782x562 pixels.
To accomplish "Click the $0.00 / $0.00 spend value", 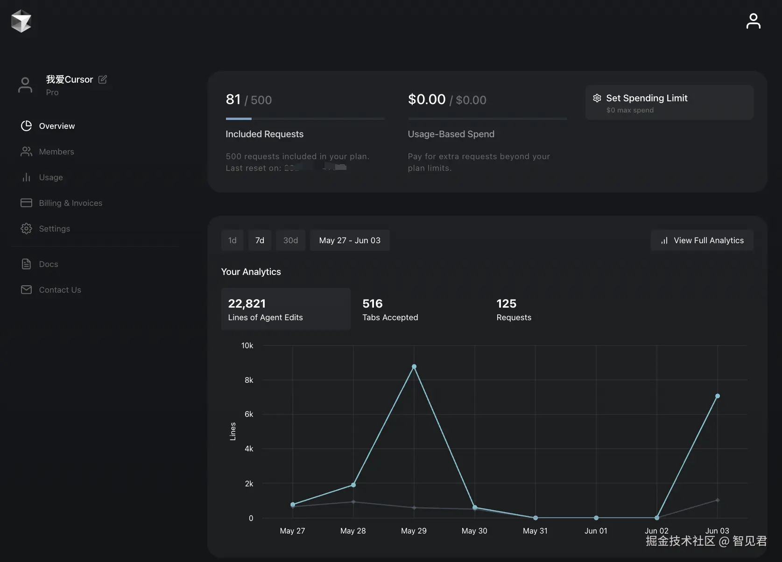I will point(447,99).
